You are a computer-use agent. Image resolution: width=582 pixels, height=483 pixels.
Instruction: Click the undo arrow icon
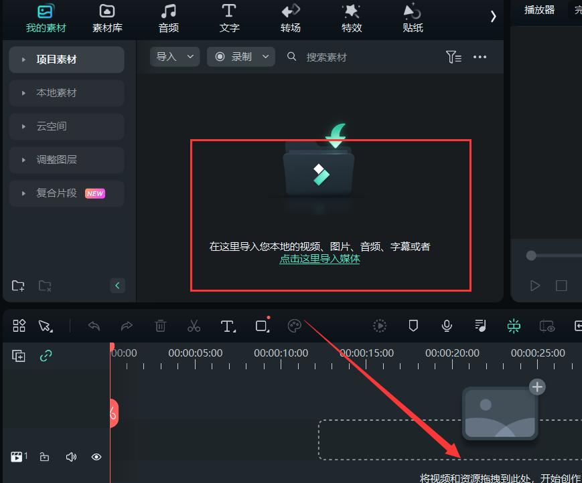coord(94,326)
